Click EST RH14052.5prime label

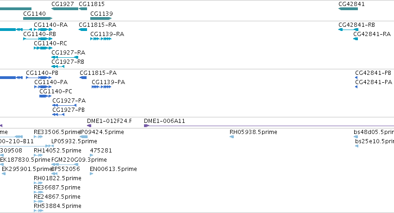(57, 151)
